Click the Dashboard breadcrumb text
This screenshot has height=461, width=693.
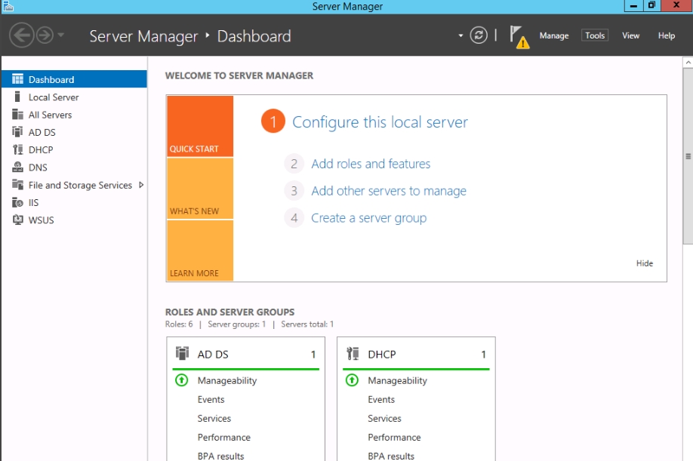point(254,36)
